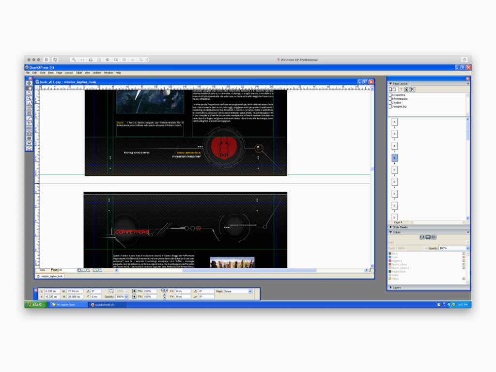The height and width of the screenshot is (372, 496).
Task: Click the flip horizontal icon in Measurements
Action: [x=134, y=291]
